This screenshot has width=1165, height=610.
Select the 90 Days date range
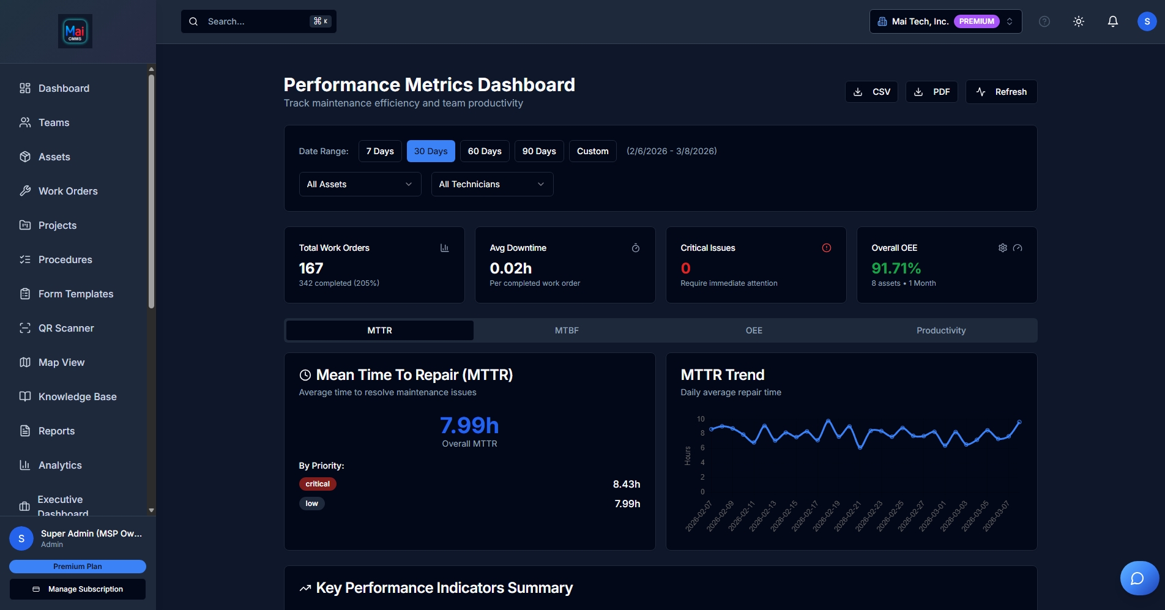(x=538, y=151)
